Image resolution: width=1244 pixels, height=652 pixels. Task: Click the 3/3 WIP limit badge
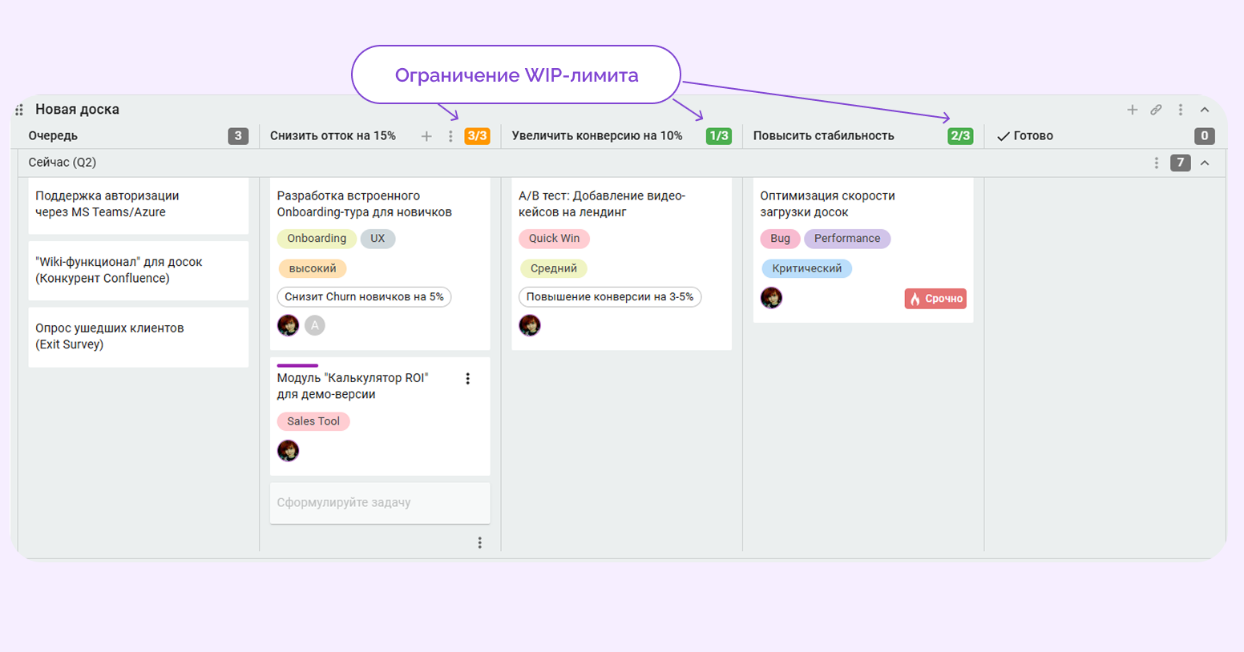pyautogui.click(x=477, y=136)
